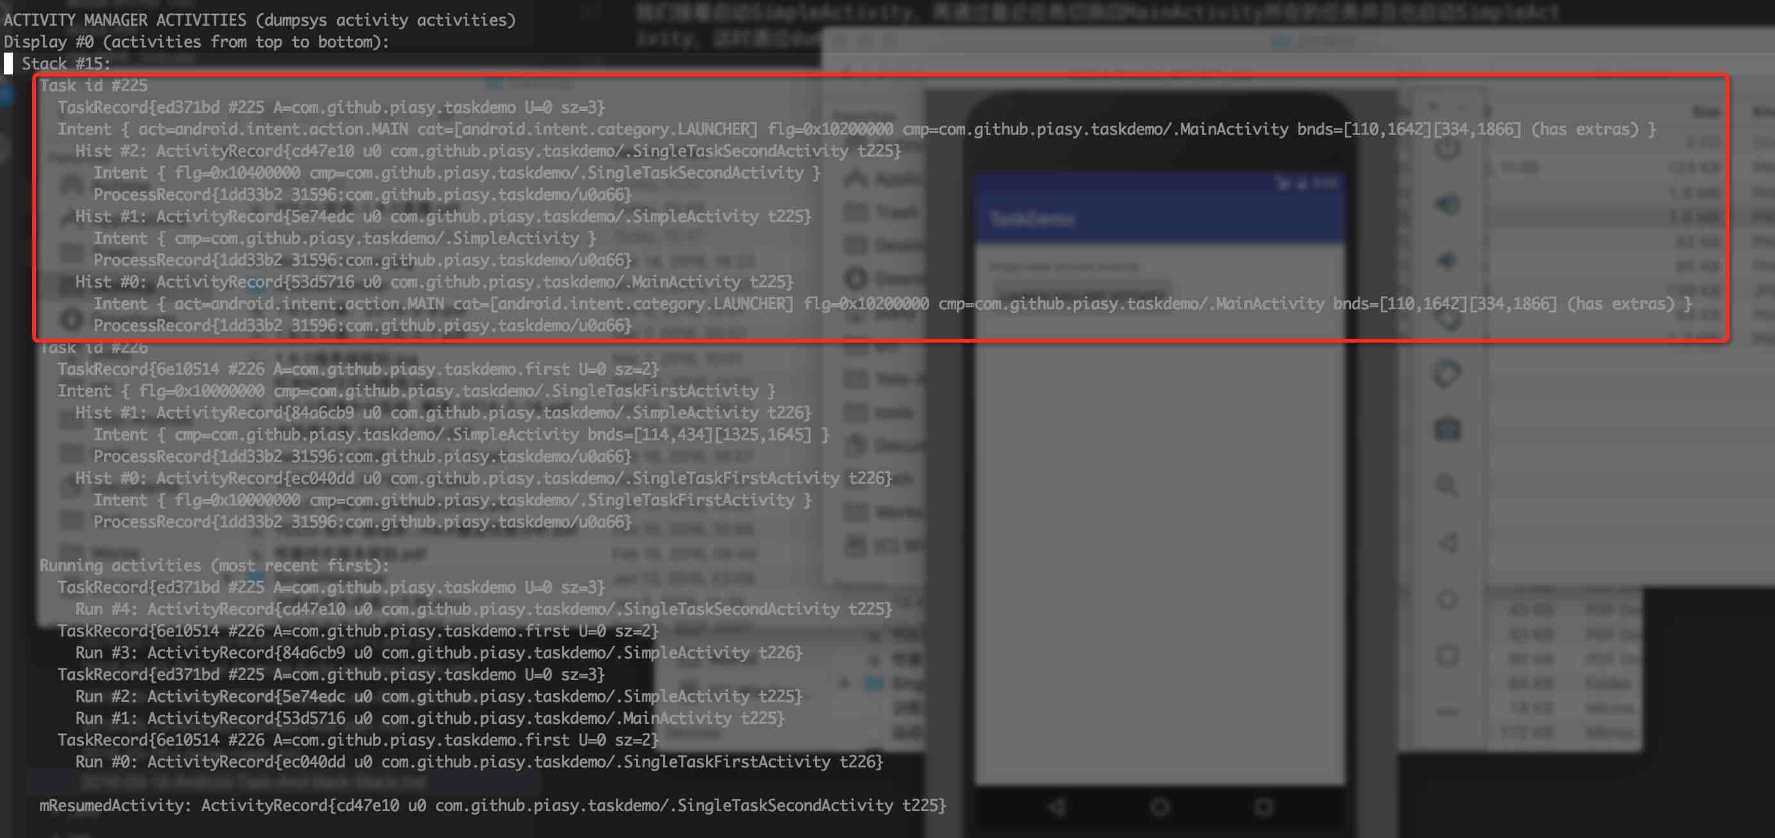This screenshot has width=1775, height=838.
Task: Click the 'Run #4' SingleTaskSecondActivity line
Action: click(x=484, y=609)
